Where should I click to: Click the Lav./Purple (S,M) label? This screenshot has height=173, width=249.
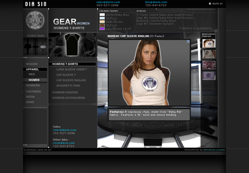[x=119, y=29]
